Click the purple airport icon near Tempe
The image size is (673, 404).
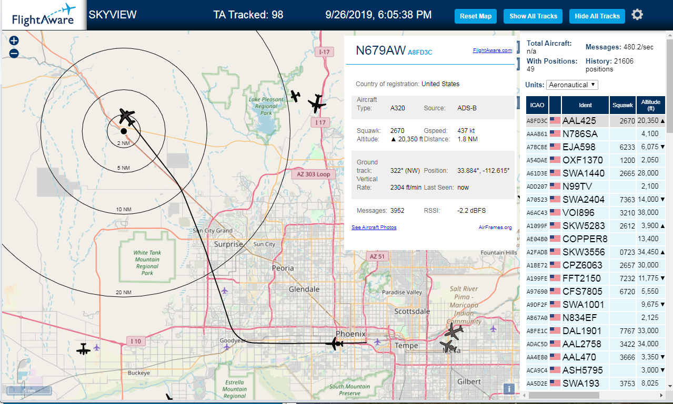tap(378, 342)
